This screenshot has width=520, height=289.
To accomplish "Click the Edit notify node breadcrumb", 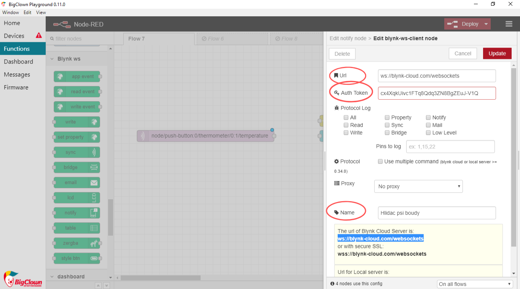I will 348,38.
